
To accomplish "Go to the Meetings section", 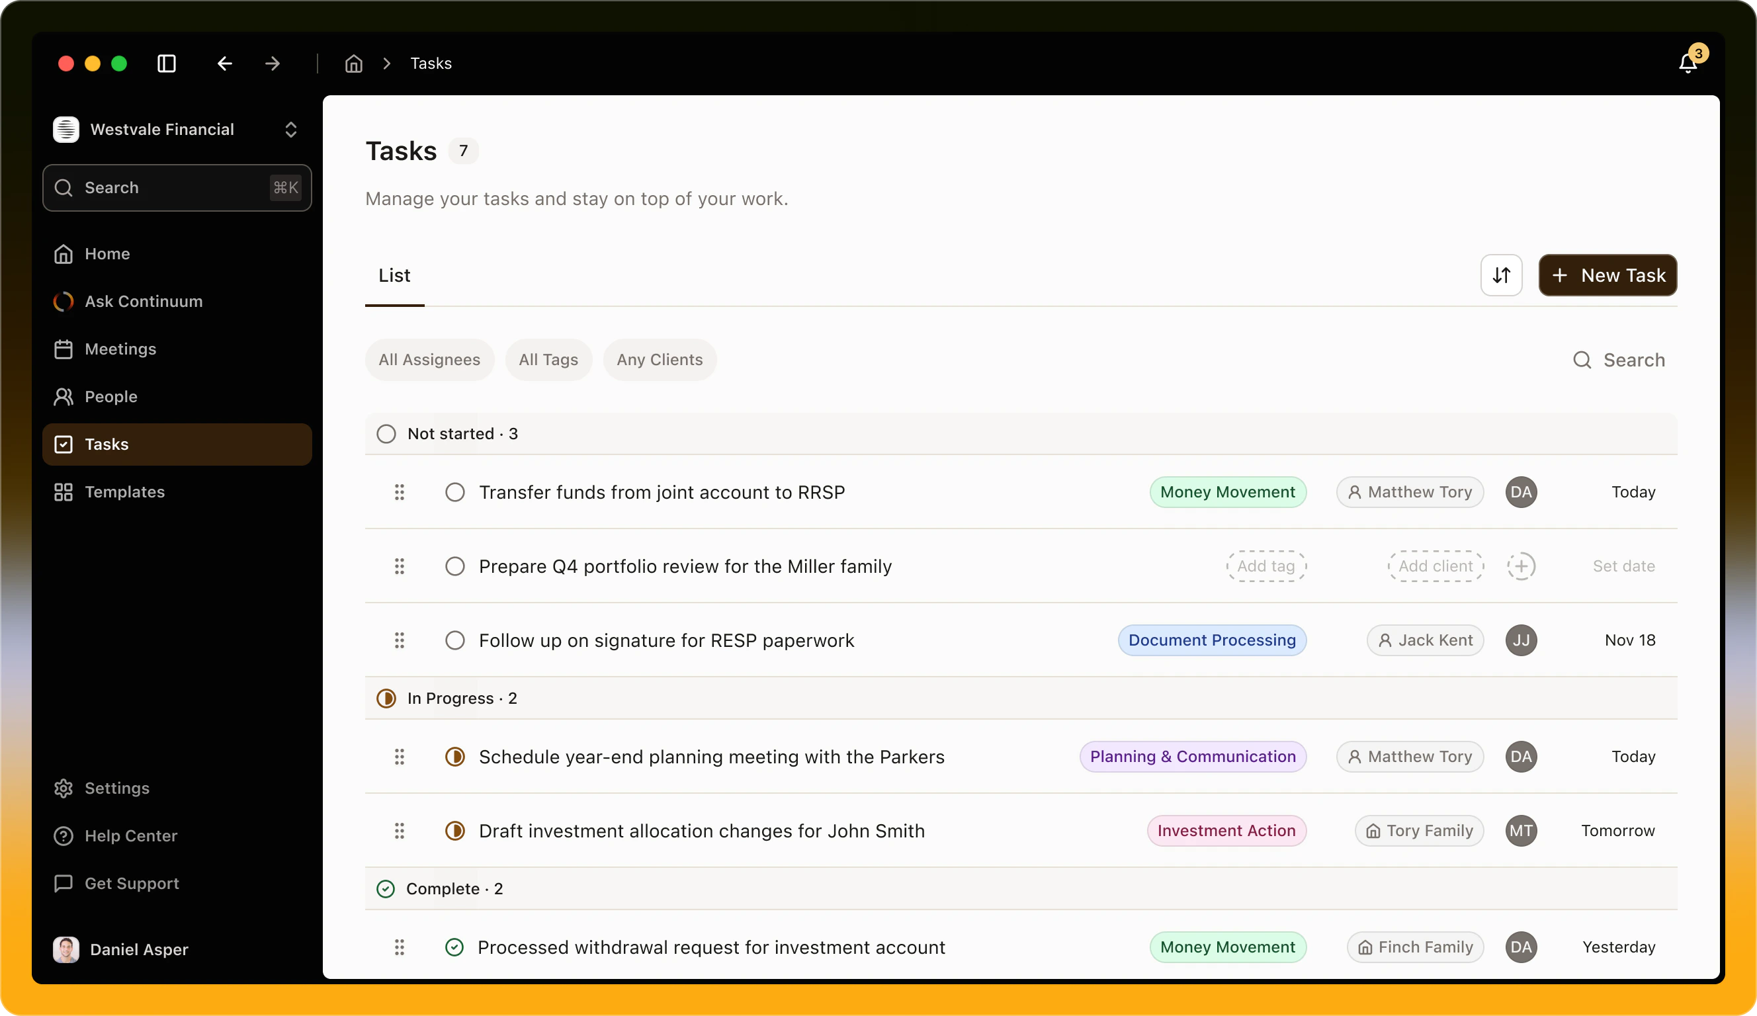I will click(x=120, y=349).
